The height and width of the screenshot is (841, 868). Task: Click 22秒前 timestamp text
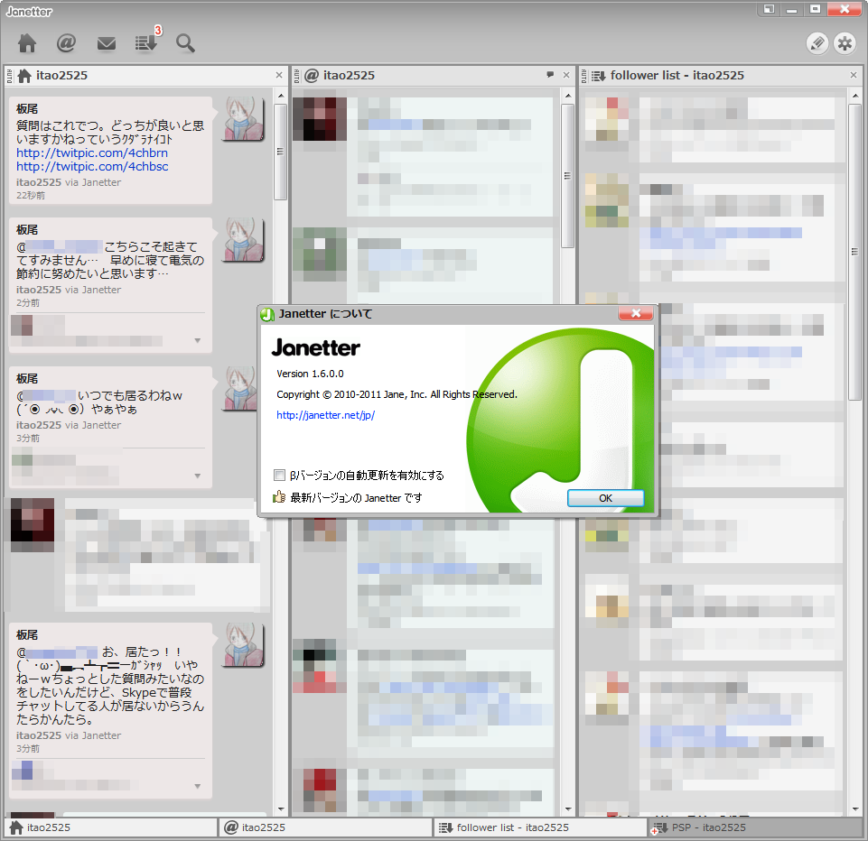(31, 196)
